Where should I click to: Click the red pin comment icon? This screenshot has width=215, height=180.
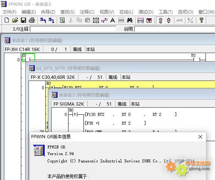tap(149, 20)
